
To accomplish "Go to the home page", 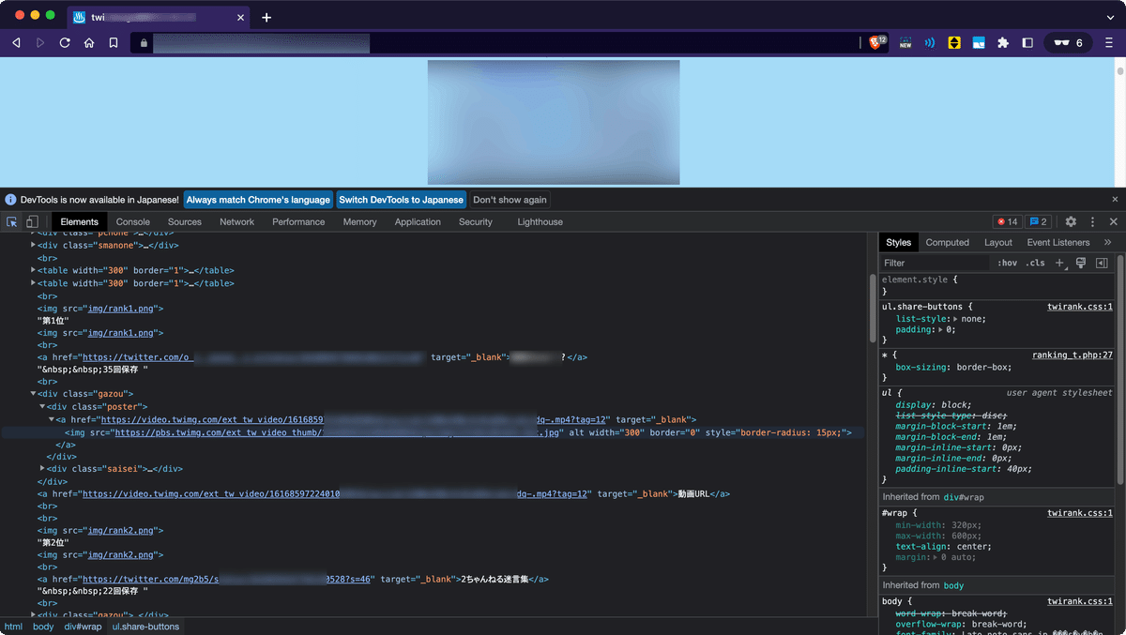I will point(89,43).
